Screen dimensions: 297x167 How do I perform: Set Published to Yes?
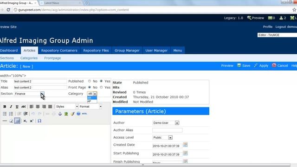click(x=101, y=81)
